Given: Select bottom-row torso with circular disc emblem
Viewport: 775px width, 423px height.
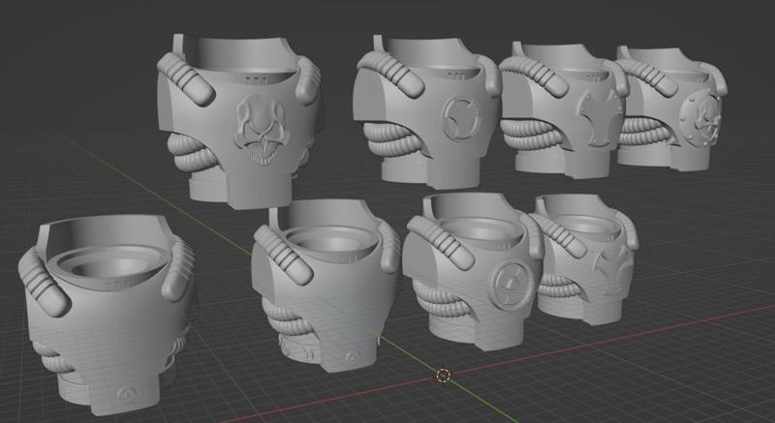Looking at the screenshot, I should click(x=475, y=271).
